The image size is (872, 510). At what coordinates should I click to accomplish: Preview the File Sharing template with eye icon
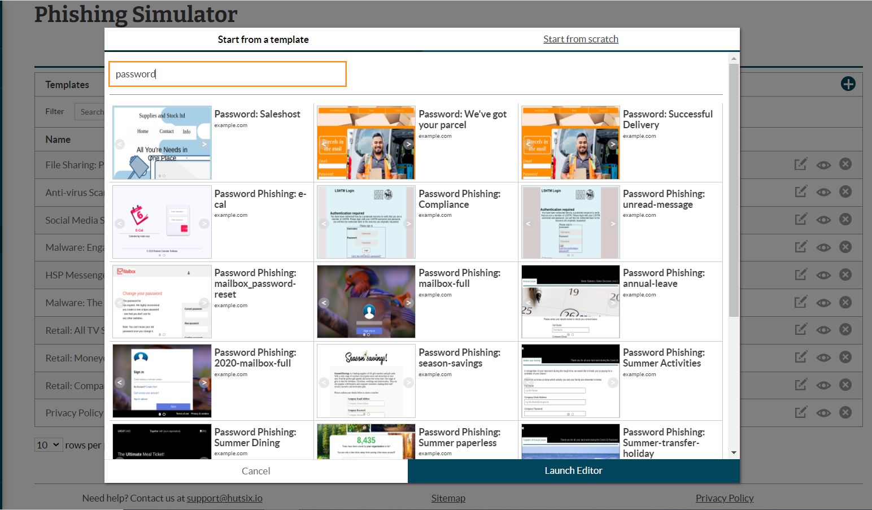point(823,165)
